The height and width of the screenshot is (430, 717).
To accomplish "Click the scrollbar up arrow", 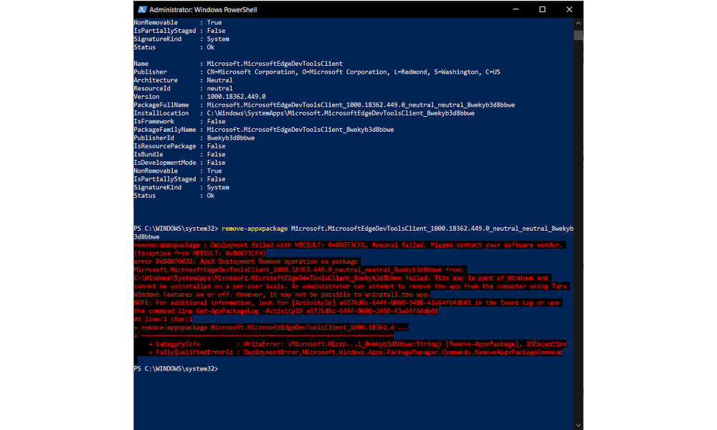I will click(579, 22).
